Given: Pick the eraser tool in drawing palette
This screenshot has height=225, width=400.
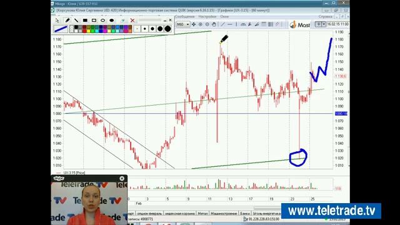Looking at the screenshot, I should [122, 21].
